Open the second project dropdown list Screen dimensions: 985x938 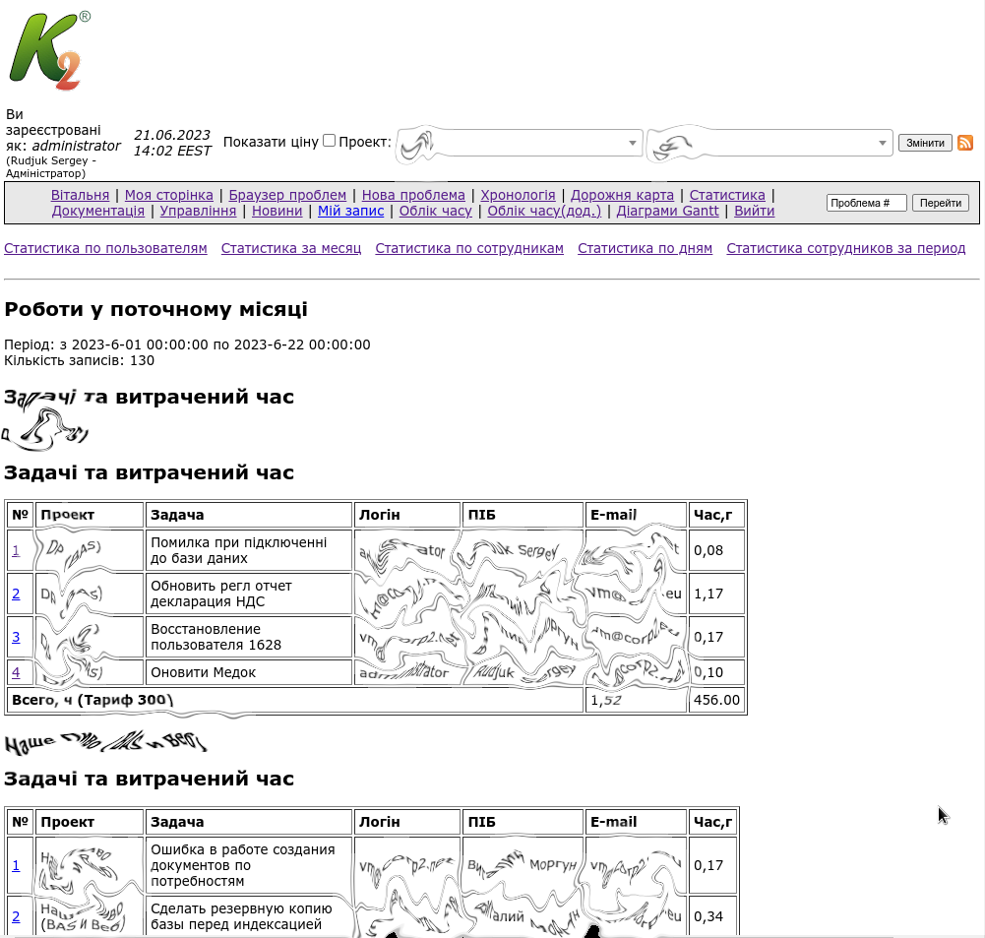(770, 144)
